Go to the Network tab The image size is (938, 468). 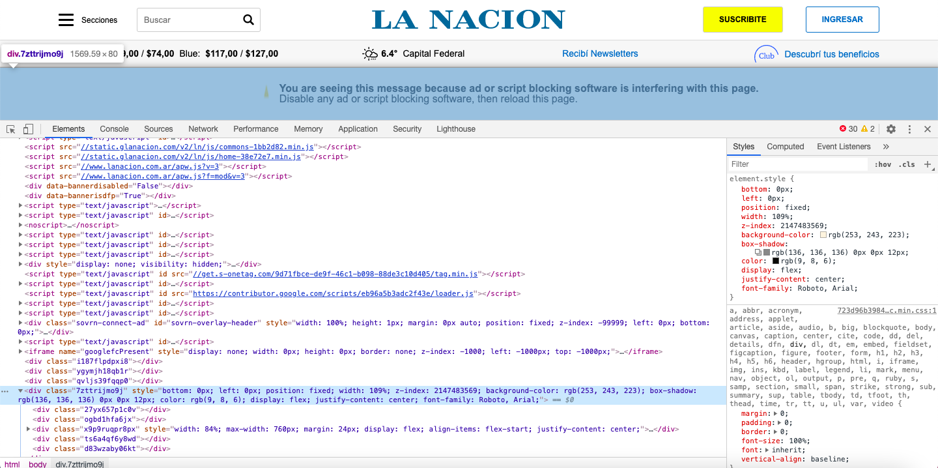(203, 129)
